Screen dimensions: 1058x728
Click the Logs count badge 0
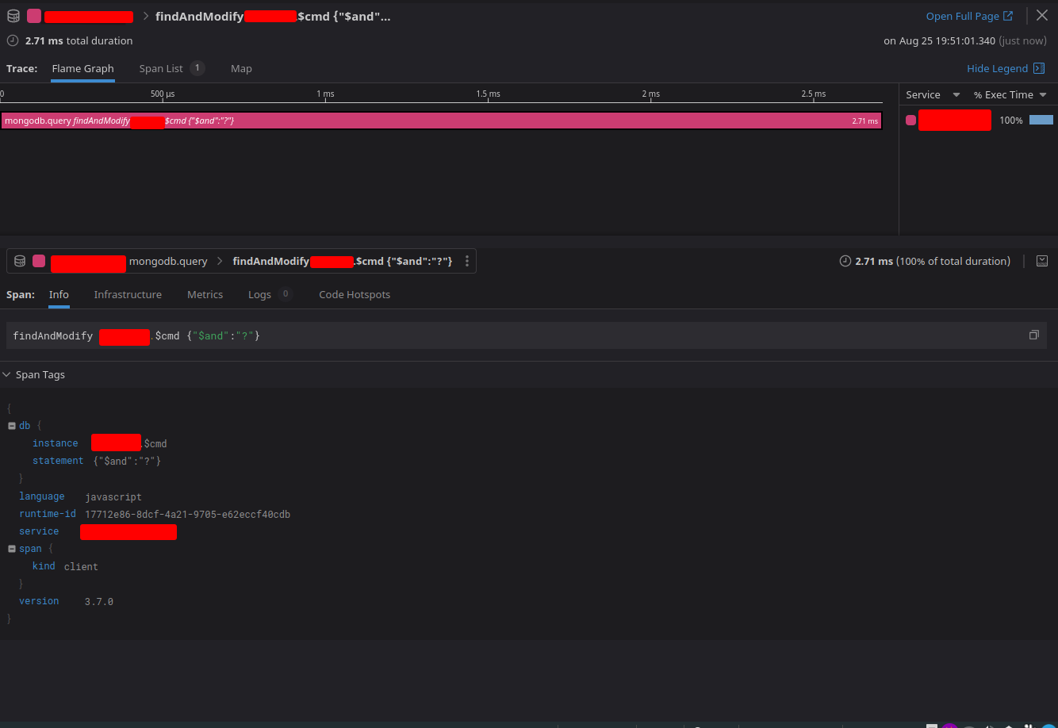click(x=286, y=294)
